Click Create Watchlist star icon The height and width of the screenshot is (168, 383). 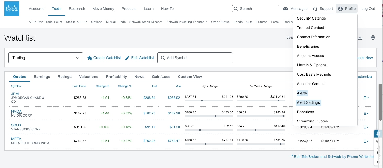[x=90, y=58]
